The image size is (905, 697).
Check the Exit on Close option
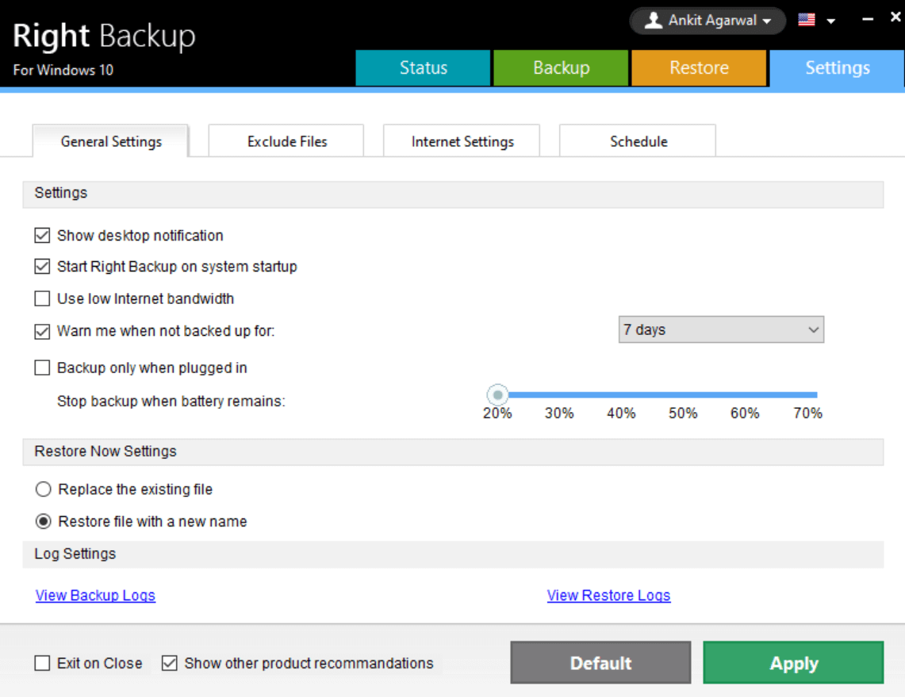(42, 664)
